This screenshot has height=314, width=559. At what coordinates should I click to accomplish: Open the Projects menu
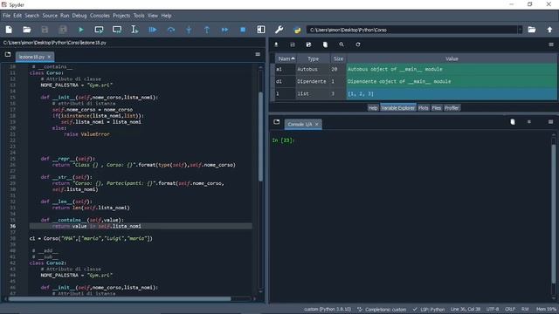coord(121,16)
